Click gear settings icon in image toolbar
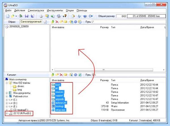 [x=76, y=22]
